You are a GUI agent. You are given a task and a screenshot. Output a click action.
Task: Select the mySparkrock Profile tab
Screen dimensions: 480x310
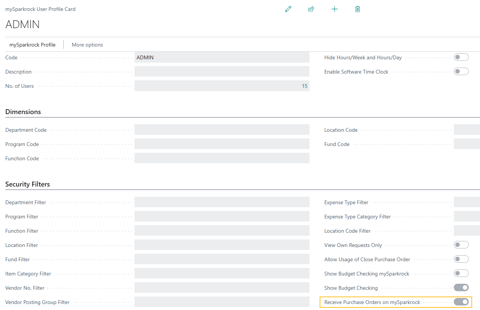(x=33, y=44)
